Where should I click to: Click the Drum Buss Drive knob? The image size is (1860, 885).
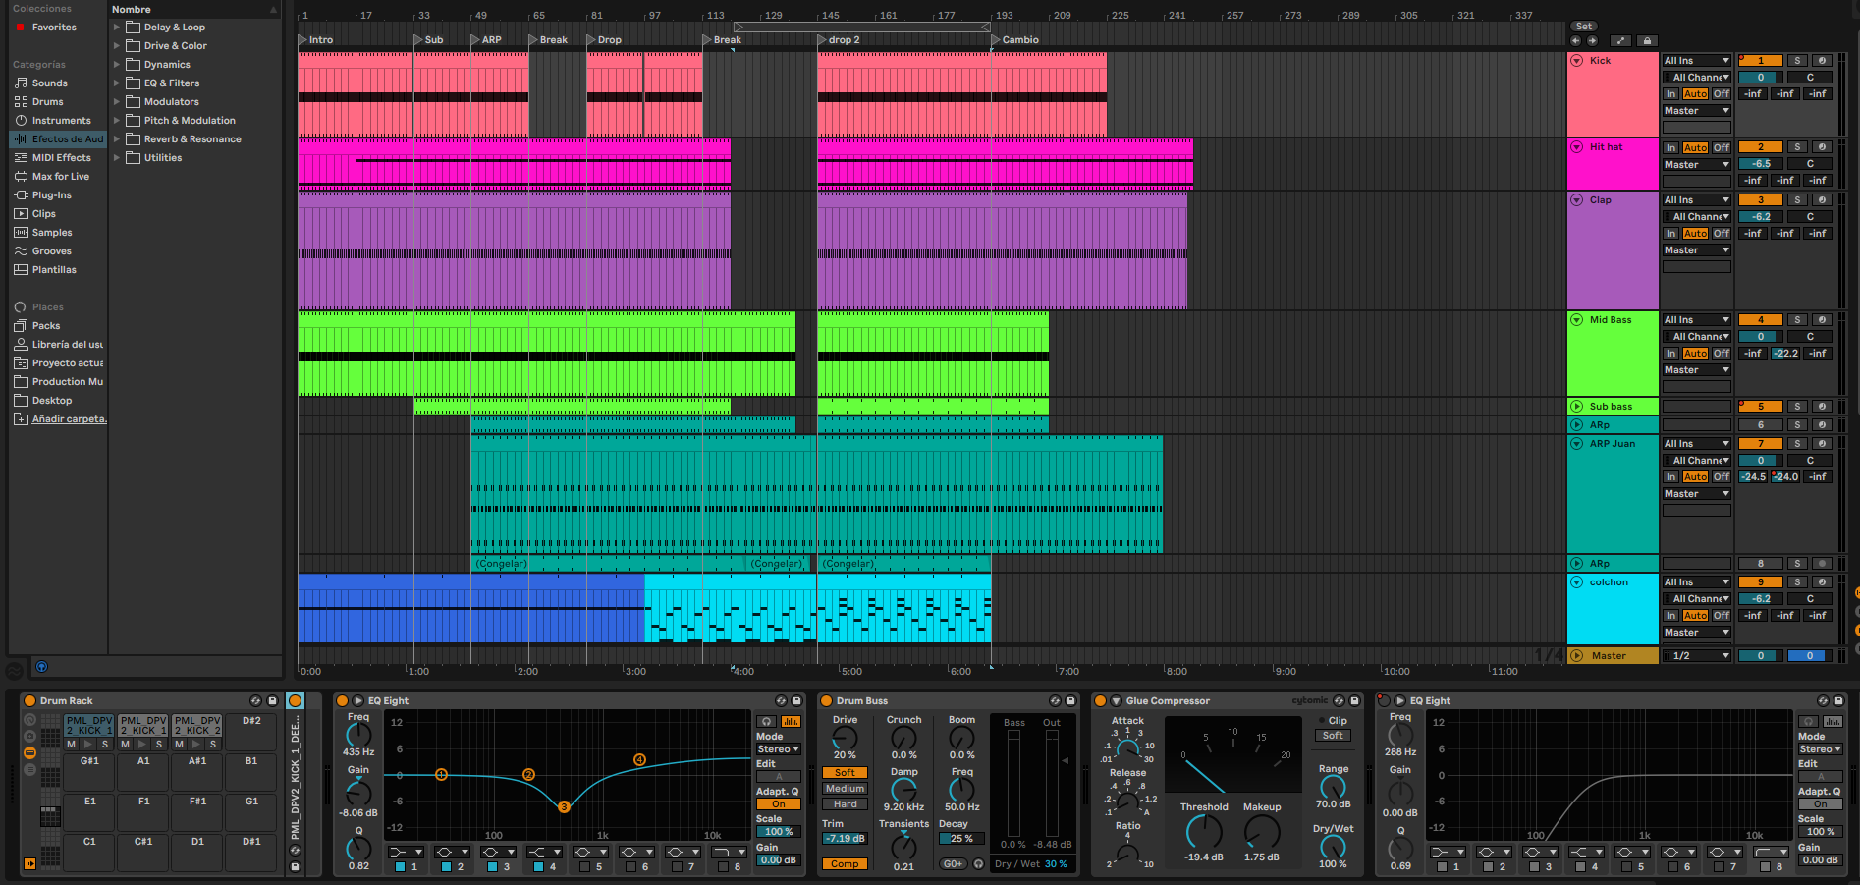[845, 738]
